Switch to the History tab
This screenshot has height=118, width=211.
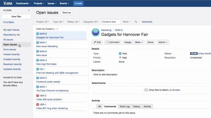pos(136,107)
